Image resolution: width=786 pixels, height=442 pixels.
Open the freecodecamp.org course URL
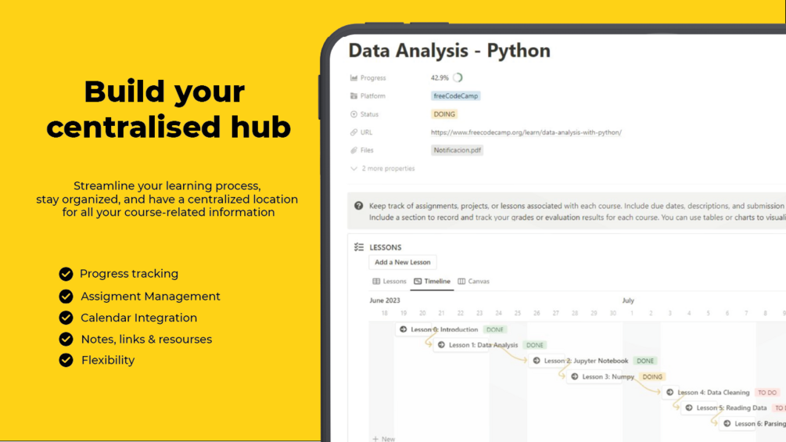pyautogui.click(x=526, y=132)
